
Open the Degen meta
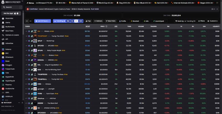pos(206,3)
